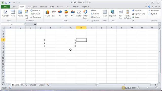Insert an Object
The width and height of the screenshot is (162, 91).
coord(136,17)
